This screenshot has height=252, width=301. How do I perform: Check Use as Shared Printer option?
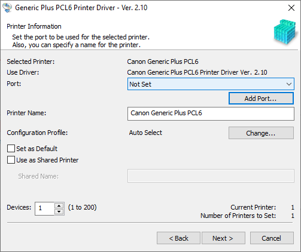pyautogui.click(x=11, y=160)
